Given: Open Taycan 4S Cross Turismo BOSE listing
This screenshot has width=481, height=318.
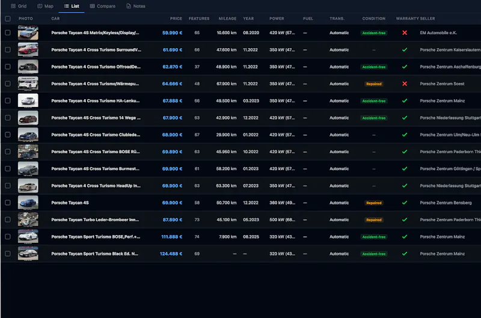Looking at the screenshot, I should tap(96, 152).
